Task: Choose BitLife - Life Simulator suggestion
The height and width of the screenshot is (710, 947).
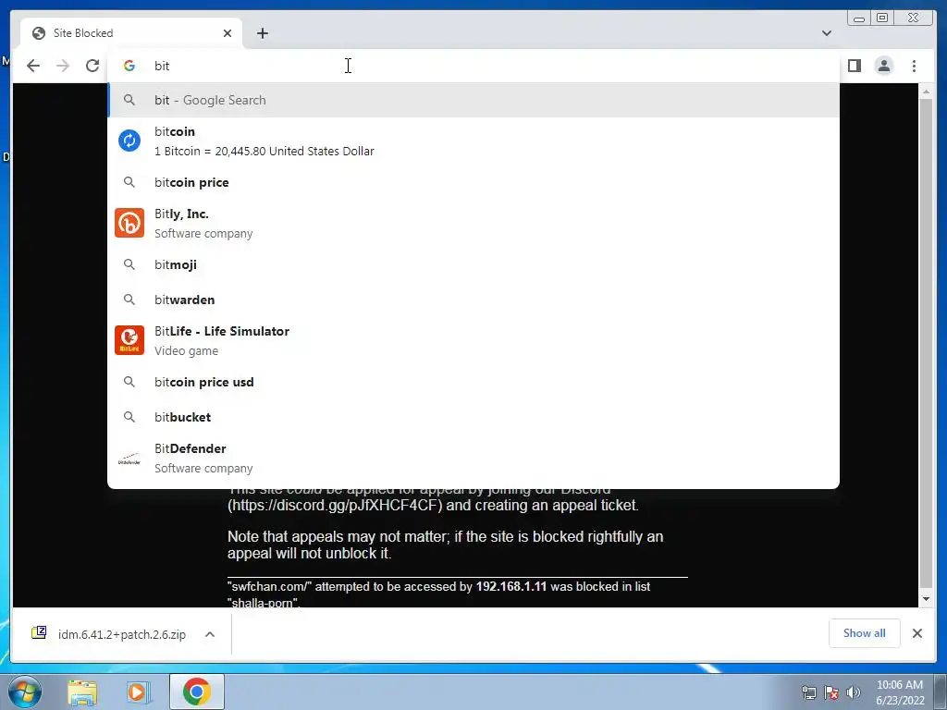Action: point(473,340)
